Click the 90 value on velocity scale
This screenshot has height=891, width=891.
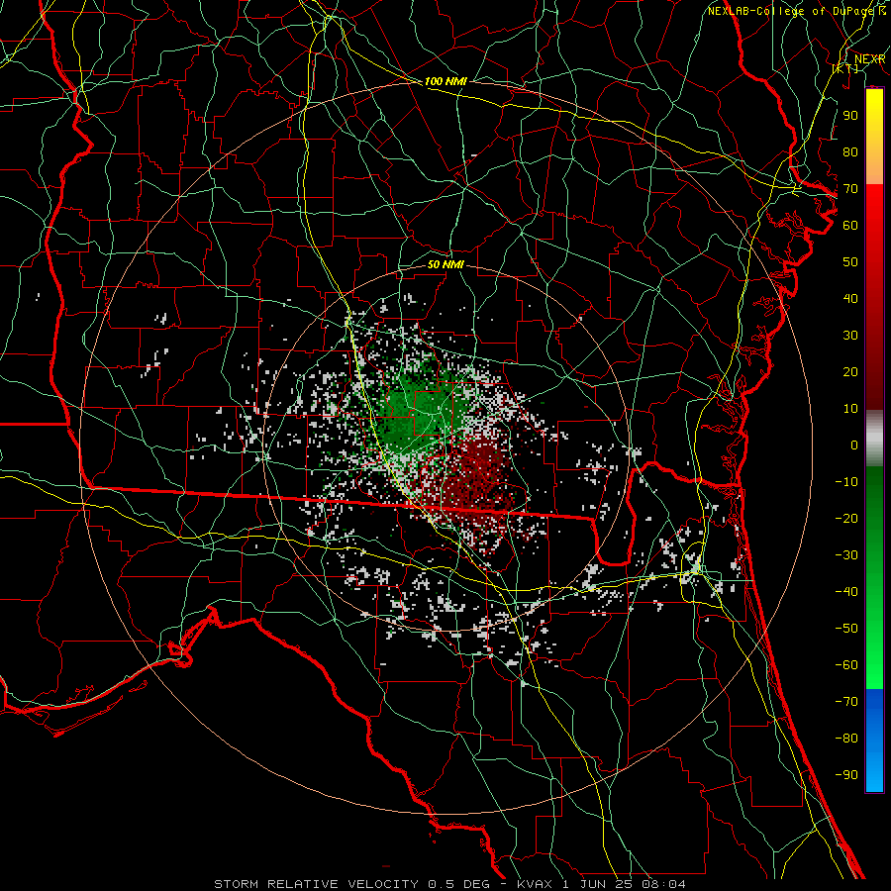point(850,116)
